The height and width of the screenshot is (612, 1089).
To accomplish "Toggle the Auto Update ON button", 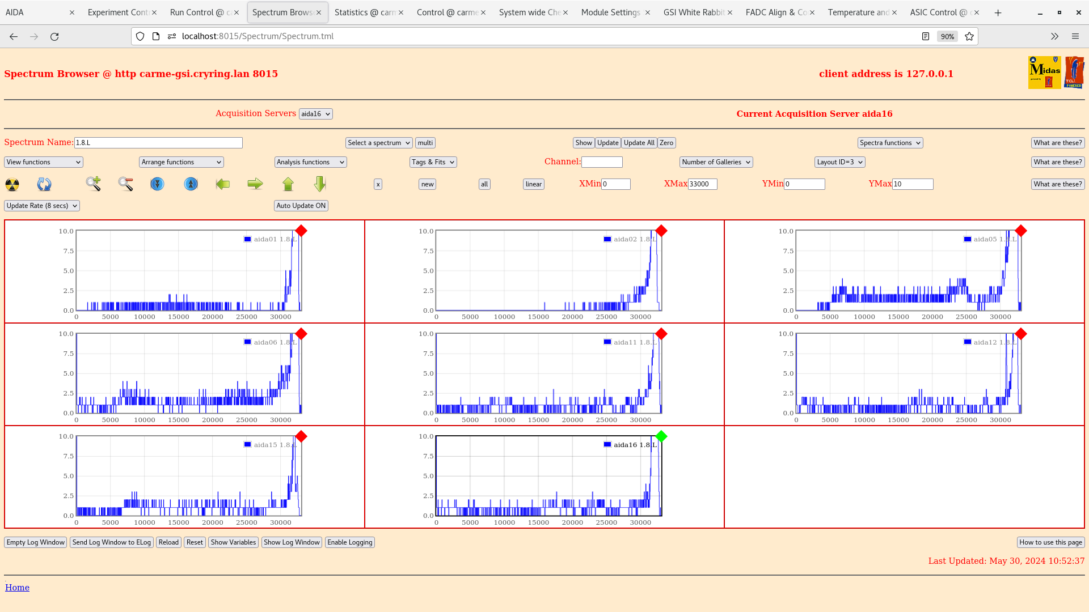I will coord(301,206).
